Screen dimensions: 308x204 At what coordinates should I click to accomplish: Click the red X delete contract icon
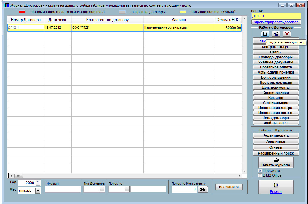[286, 34]
